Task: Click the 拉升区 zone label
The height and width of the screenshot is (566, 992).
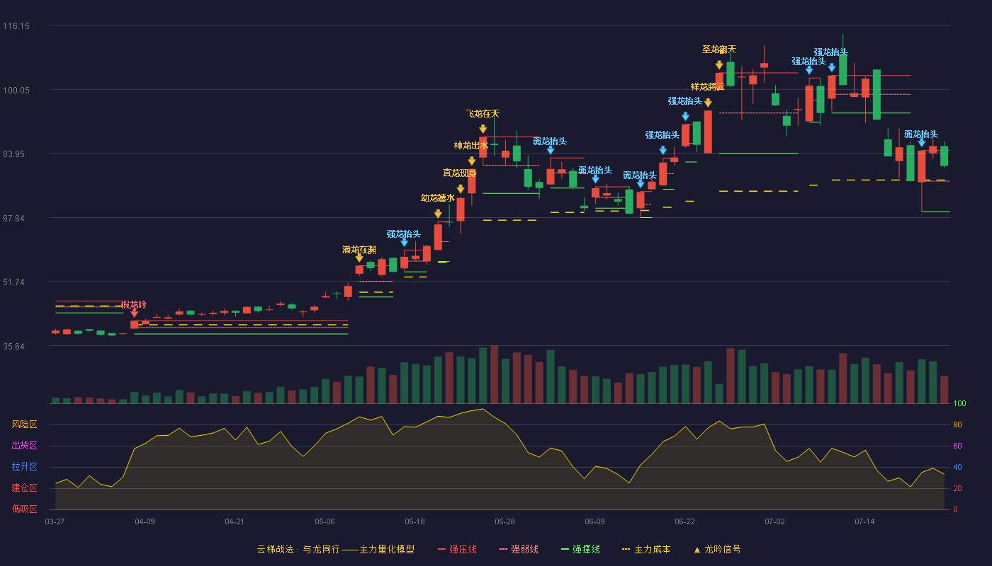Action: click(24, 467)
